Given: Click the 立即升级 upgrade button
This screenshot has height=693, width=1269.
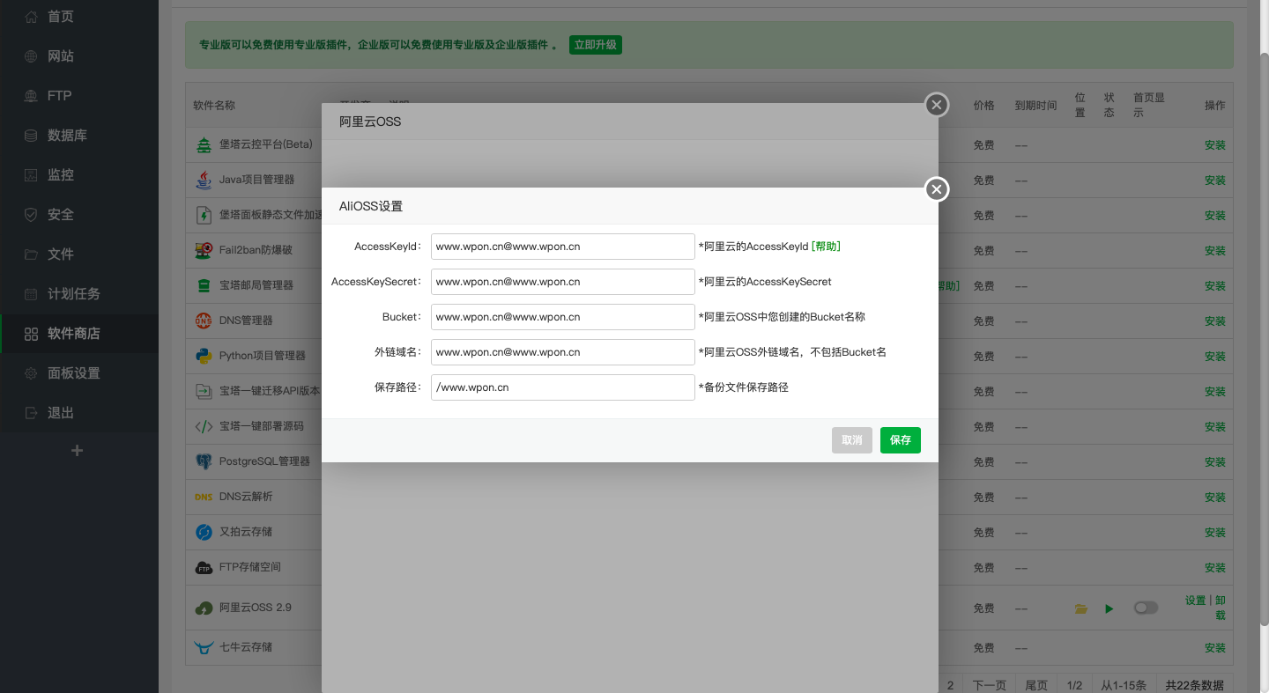Looking at the screenshot, I should pyautogui.click(x=596, y=44).
